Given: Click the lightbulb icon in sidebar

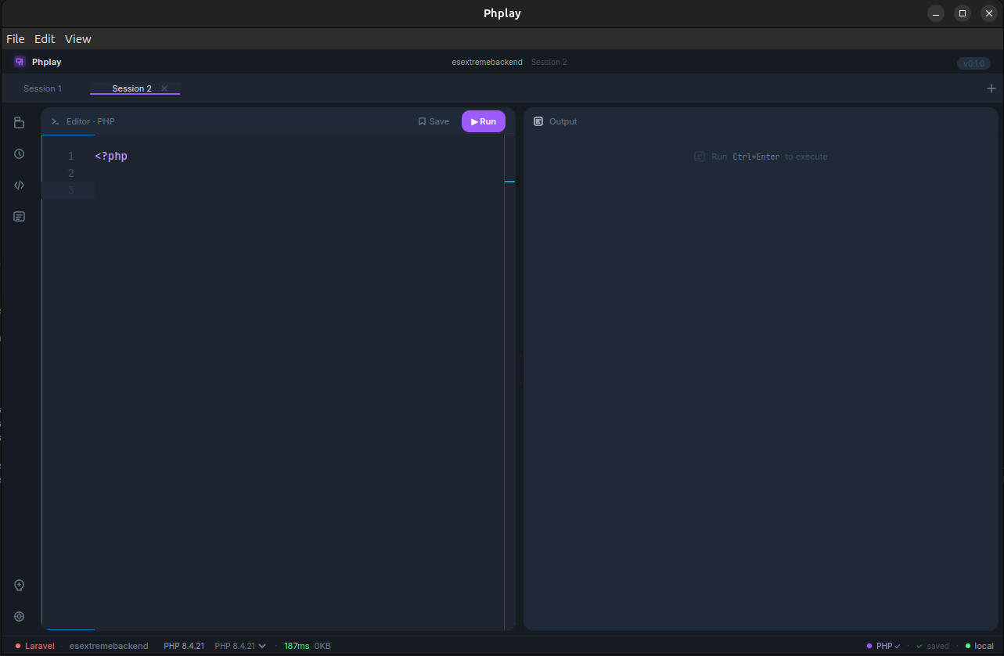Looking at the screenshot, I should point(20,586).
